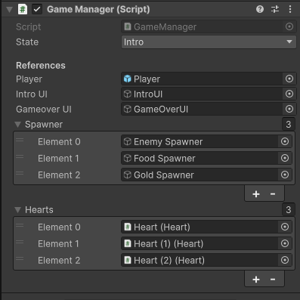Open the State dropdown showing Intro

pos(209,42)
